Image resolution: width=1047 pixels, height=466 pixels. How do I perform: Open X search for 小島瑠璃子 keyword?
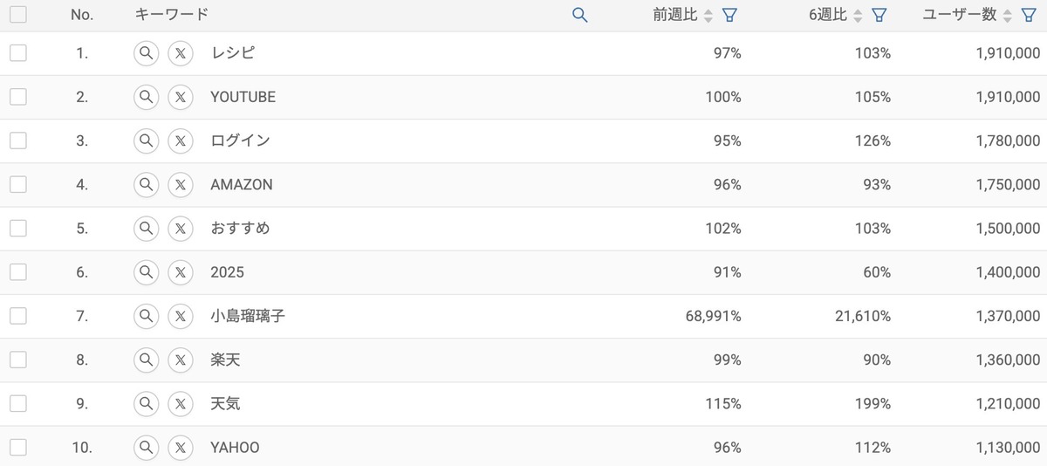(180, 316)
